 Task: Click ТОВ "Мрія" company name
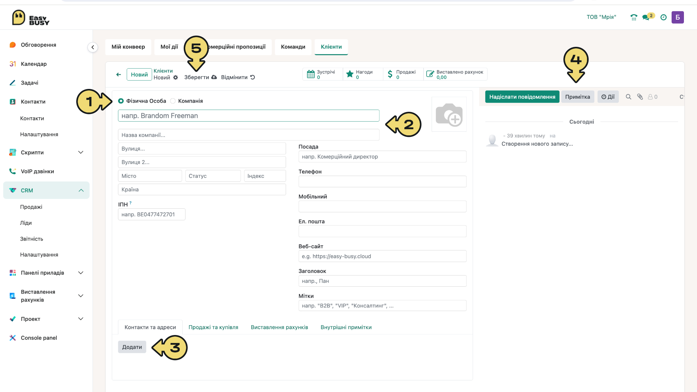tap(601, 17)
